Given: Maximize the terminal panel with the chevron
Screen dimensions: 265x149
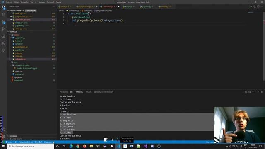Looking at the screenshot, I should (258, 92).
